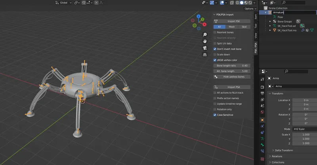Open the View Layer properties tab
317x165 pixels.
tap(262, 100)
